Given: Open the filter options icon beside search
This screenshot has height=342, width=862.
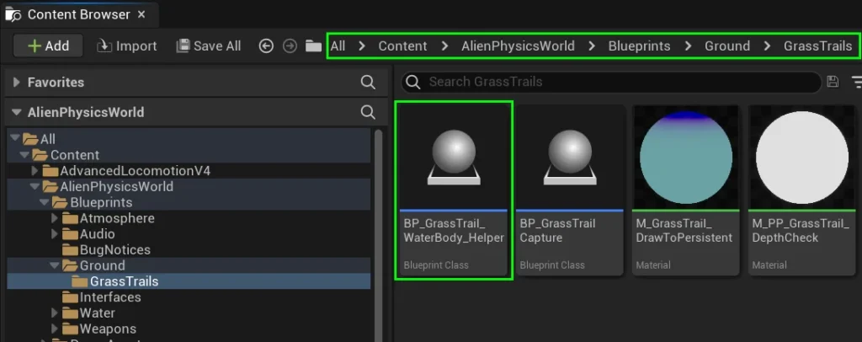Looking at the screenshot, I should click(856, 82).
